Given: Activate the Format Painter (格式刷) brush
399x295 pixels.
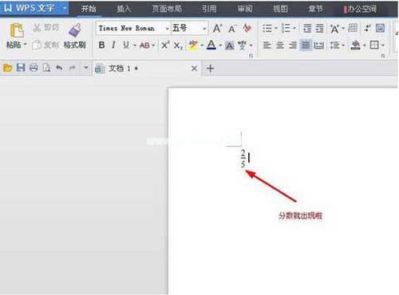Looking at the screenshot, I should 75,36.
